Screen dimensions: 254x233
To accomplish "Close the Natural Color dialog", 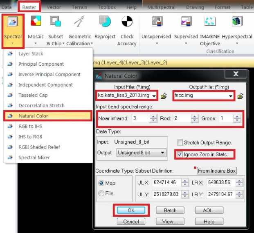I will click(236, 74).
